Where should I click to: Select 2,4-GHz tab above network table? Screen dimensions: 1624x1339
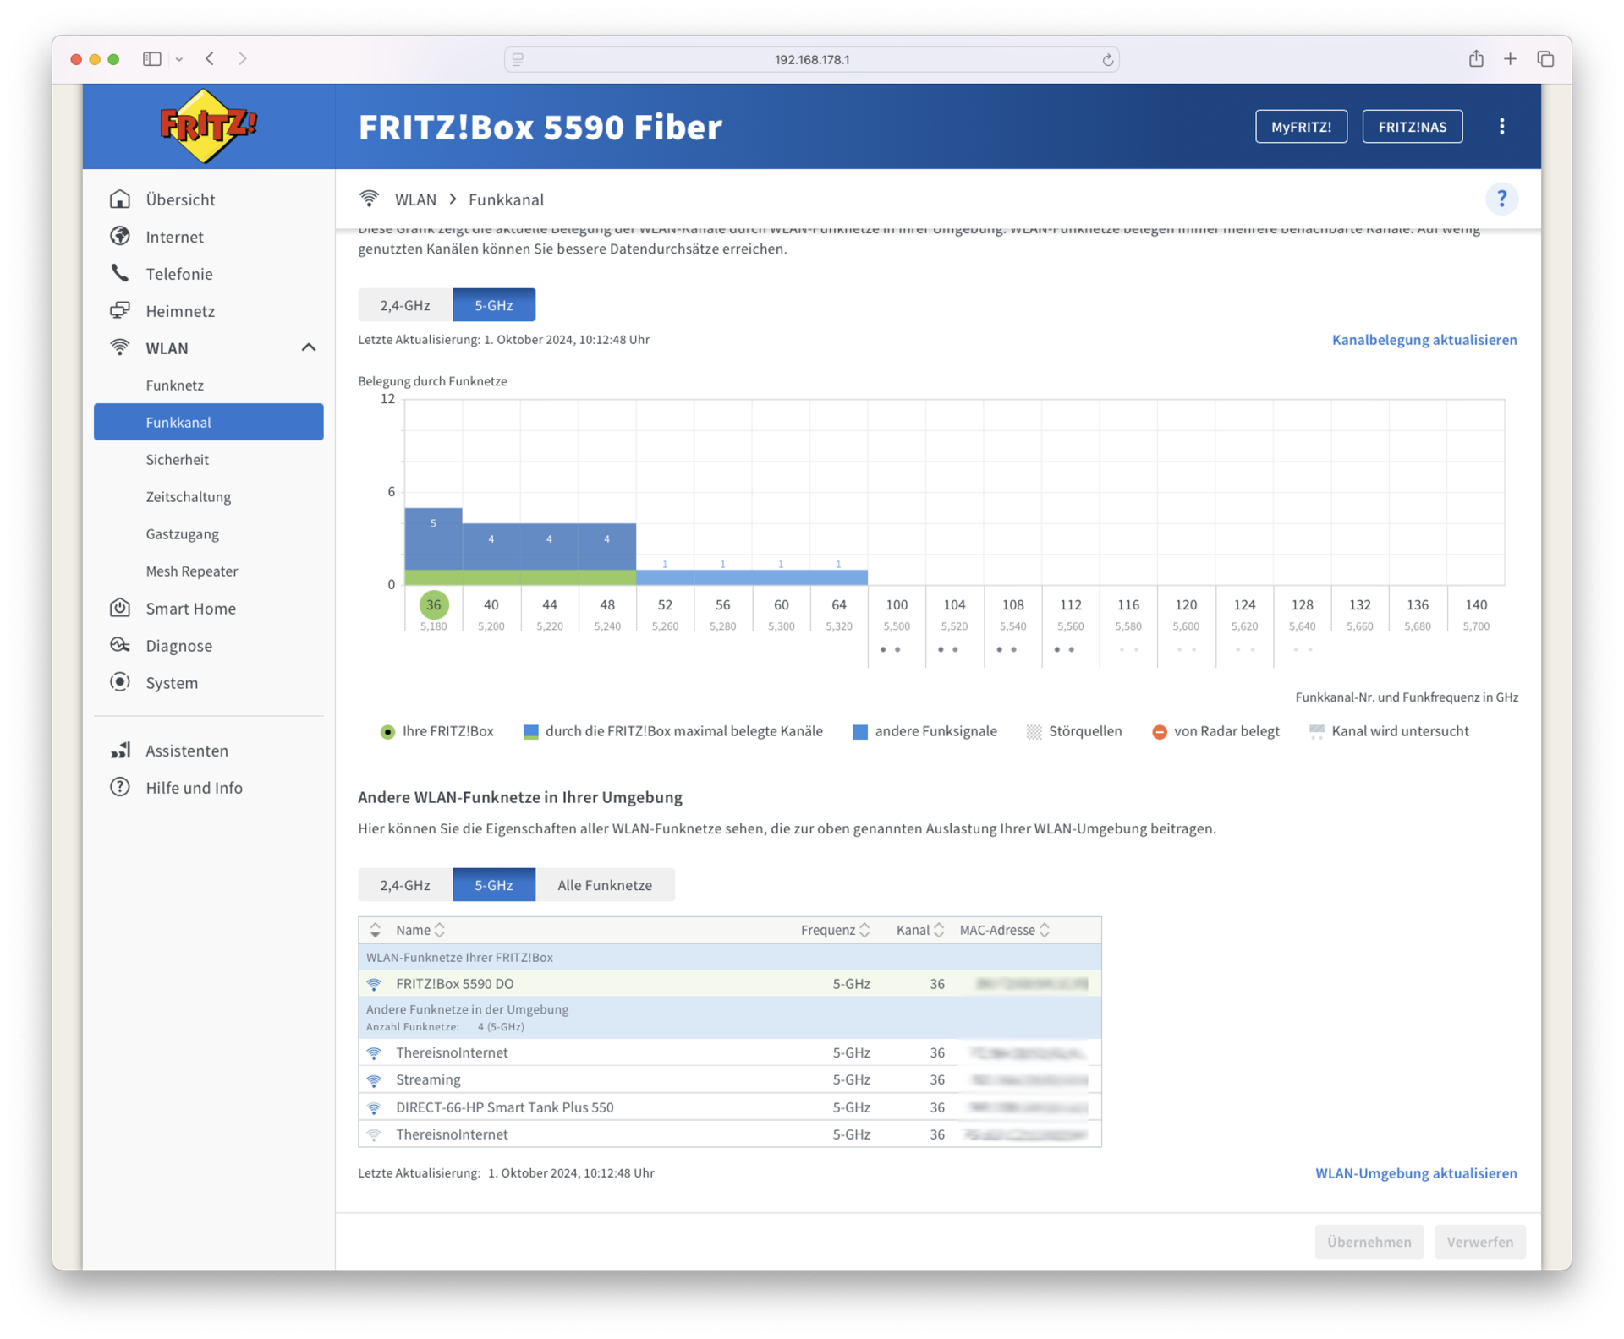point(405,885)
